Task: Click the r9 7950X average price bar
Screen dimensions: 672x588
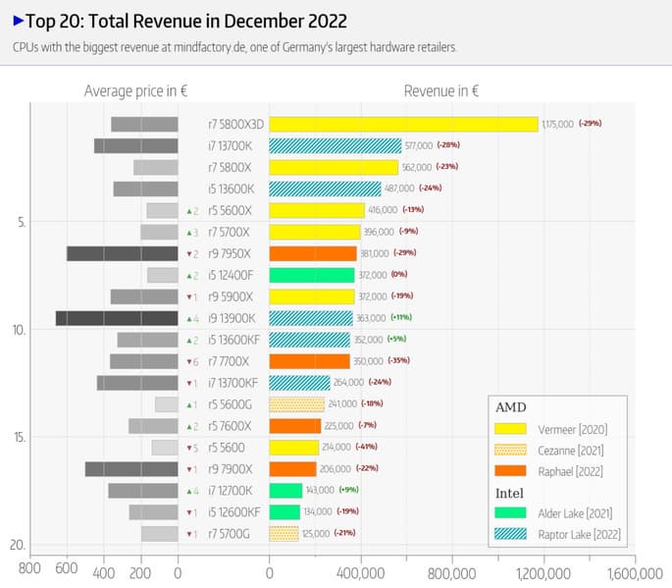Action: pos(123,253)
